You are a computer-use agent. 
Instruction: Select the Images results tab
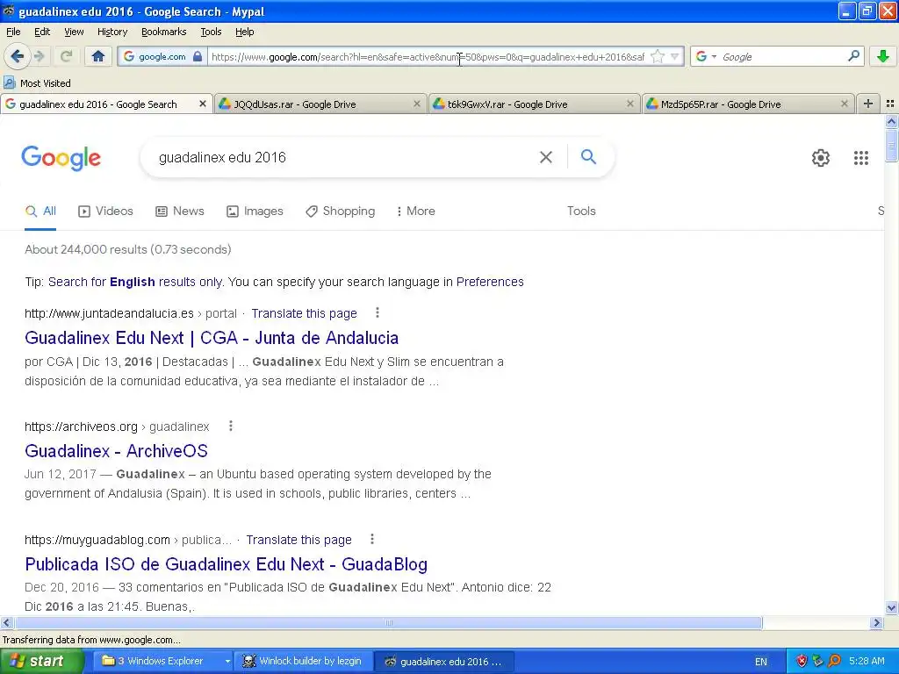point(255,211)
